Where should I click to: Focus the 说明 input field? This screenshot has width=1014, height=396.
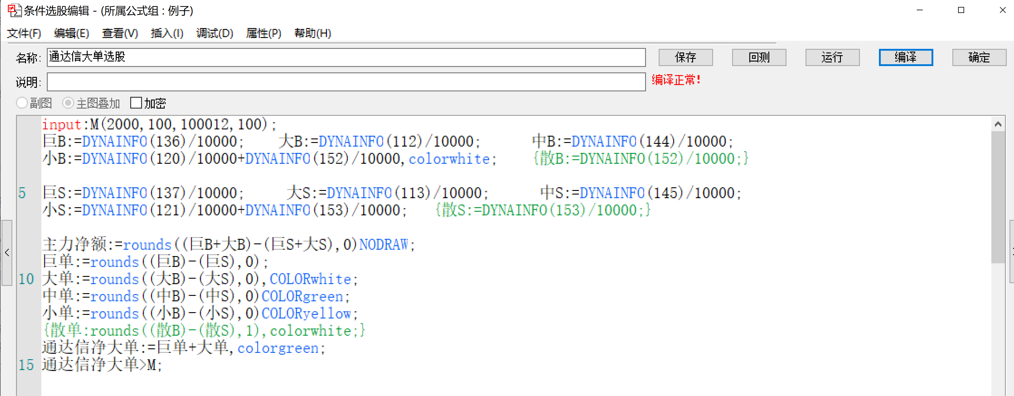(346, 82)
